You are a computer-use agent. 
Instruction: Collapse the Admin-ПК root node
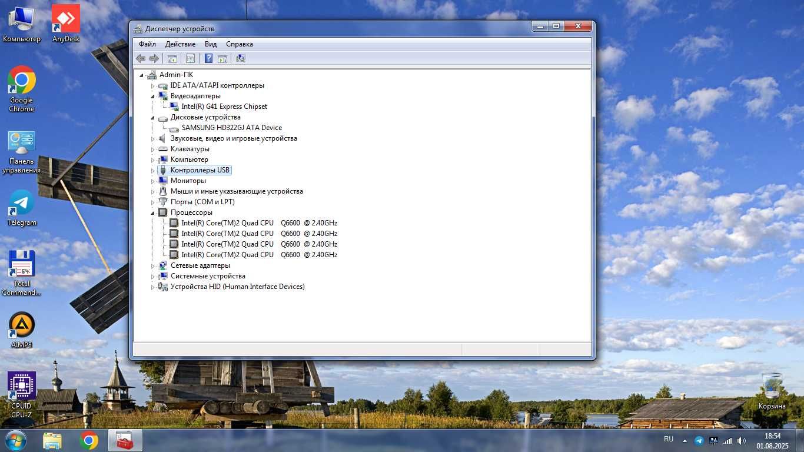(x=141, y=75)
